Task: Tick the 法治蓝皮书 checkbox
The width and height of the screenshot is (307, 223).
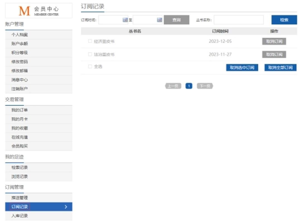Action: click(90, 54)
